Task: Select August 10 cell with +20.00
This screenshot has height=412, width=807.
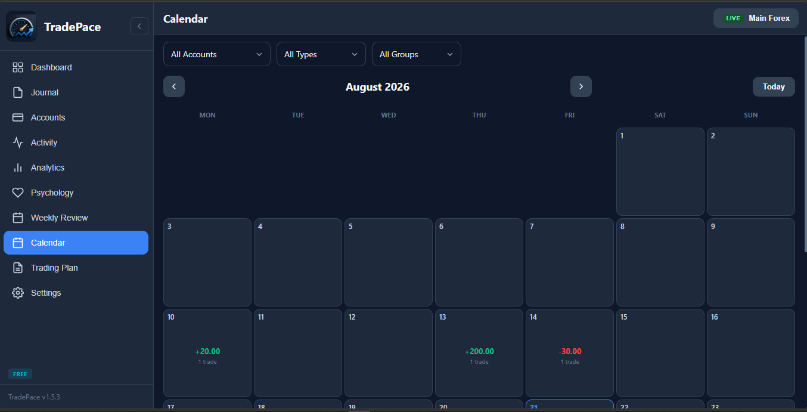Action: [x=207, y=353]
